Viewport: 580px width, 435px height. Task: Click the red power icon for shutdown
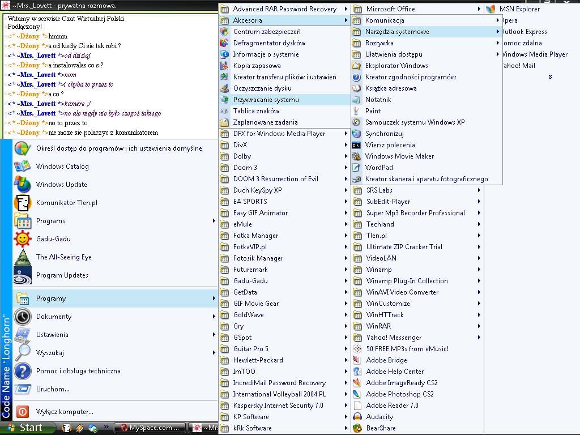22,412
